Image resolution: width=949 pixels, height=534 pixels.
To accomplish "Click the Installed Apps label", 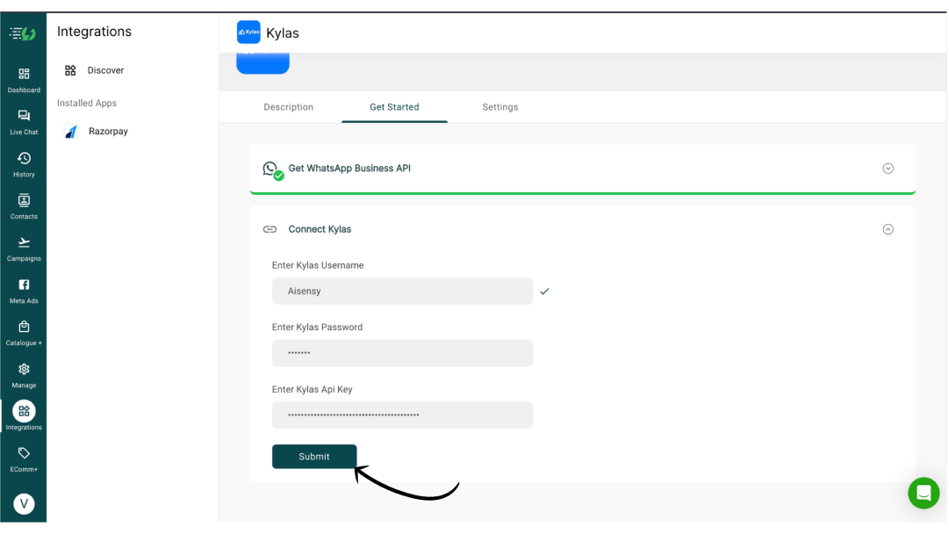I will [87, 103].
